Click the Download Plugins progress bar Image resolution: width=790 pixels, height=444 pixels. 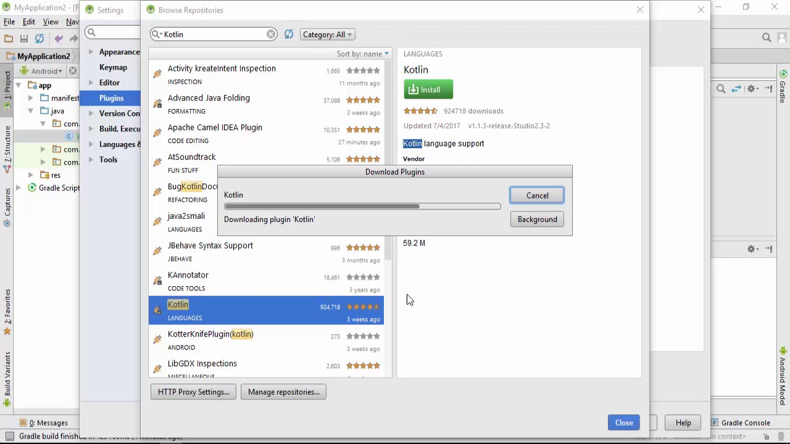362,207
